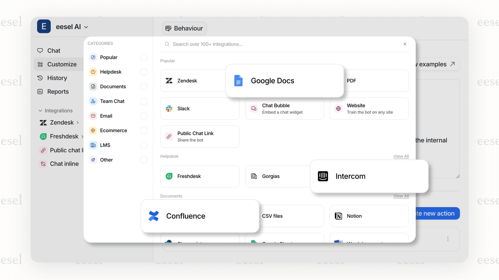Open the Freshdesk icon in sidebar

tap(43, 136)
